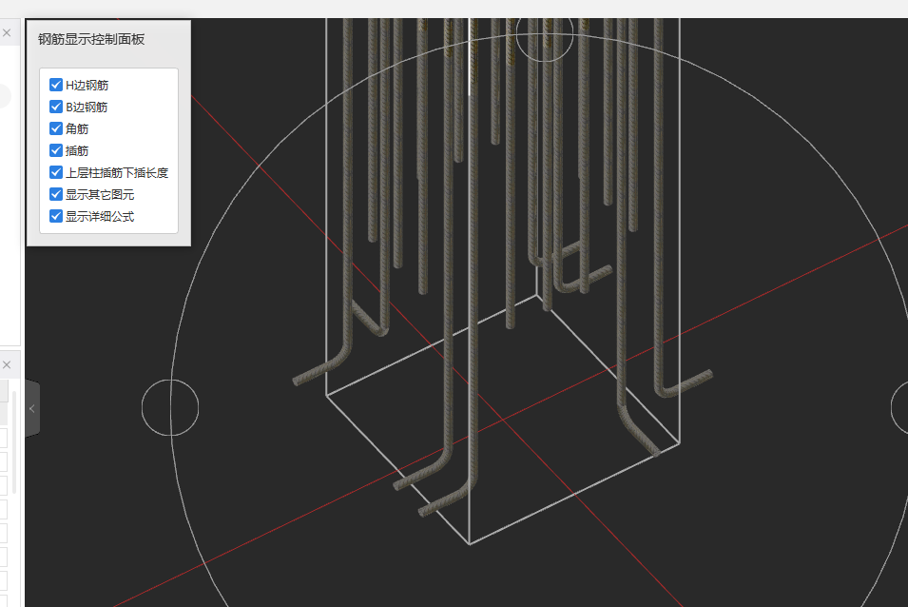This screenshot has width=908, height=607.
Task: Disable the 角筋 checkbox
Action: click(56, 128)
